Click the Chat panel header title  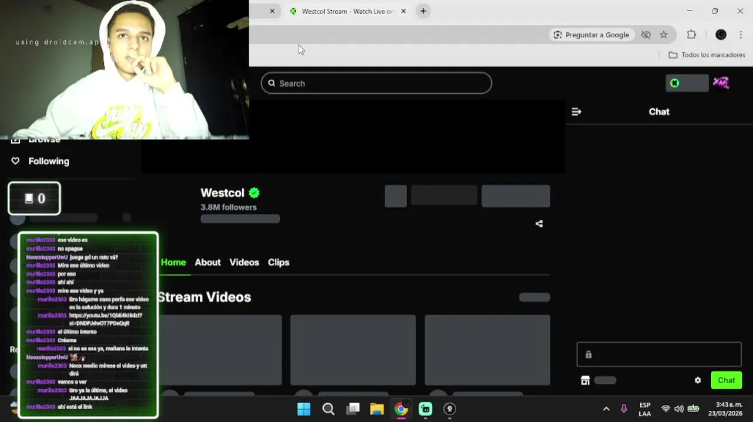(659, 111)
